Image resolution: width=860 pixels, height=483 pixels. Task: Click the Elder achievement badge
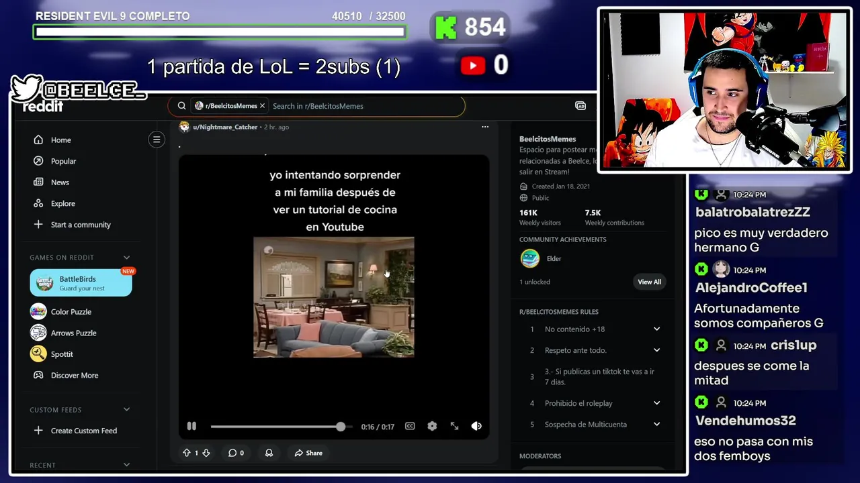(530, 258)
